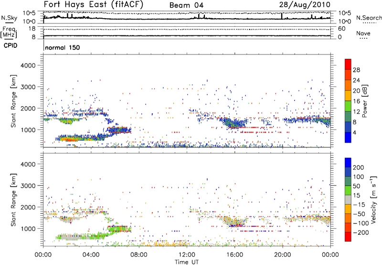Click the 'Nave' legend label
The image size is (382, 265).
pos(363,33)
